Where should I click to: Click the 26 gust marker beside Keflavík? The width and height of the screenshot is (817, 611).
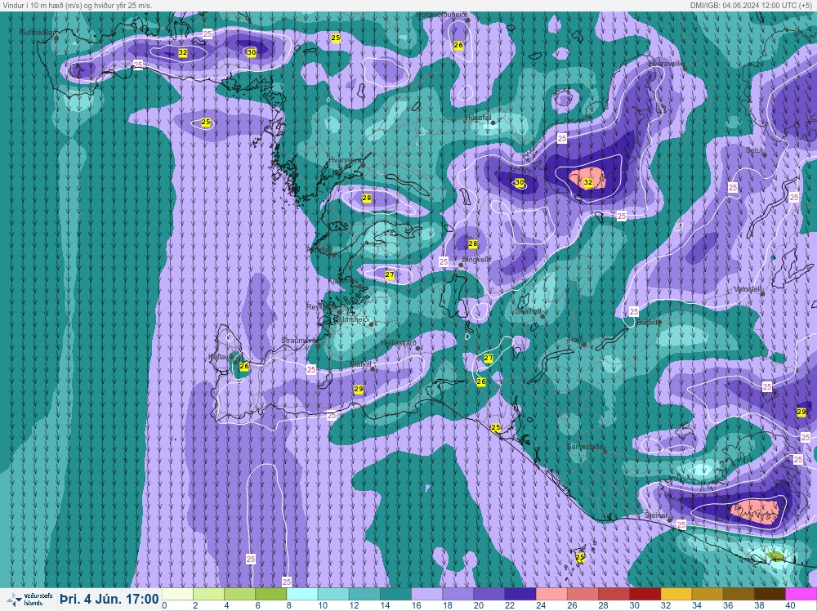tap(244, 366)
